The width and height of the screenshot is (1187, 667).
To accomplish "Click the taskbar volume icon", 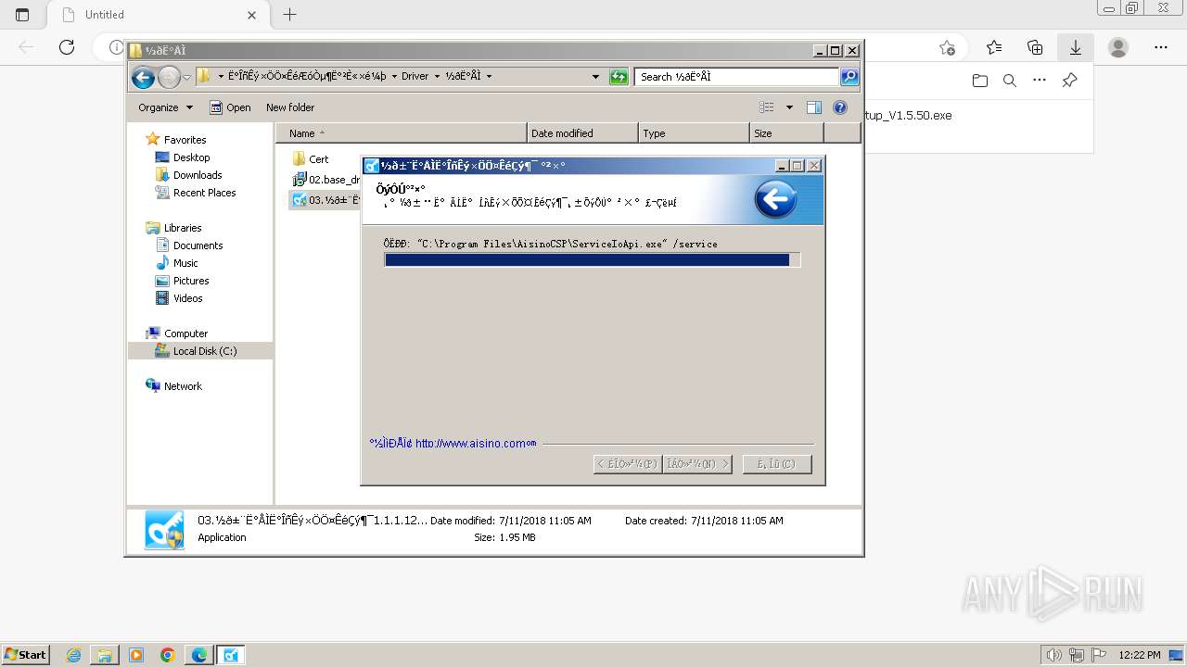I will (1054, 655).
